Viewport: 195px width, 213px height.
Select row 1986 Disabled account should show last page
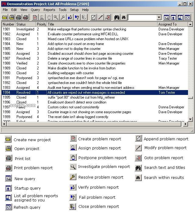coord(95,54)
